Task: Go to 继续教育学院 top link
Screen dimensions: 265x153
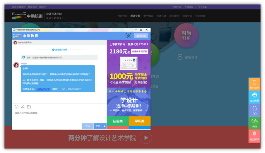Action: coord(19,7)
